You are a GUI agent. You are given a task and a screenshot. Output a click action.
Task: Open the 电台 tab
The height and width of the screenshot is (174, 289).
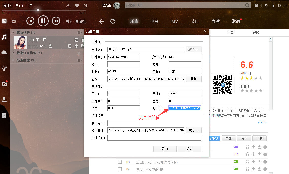(154, 21)
